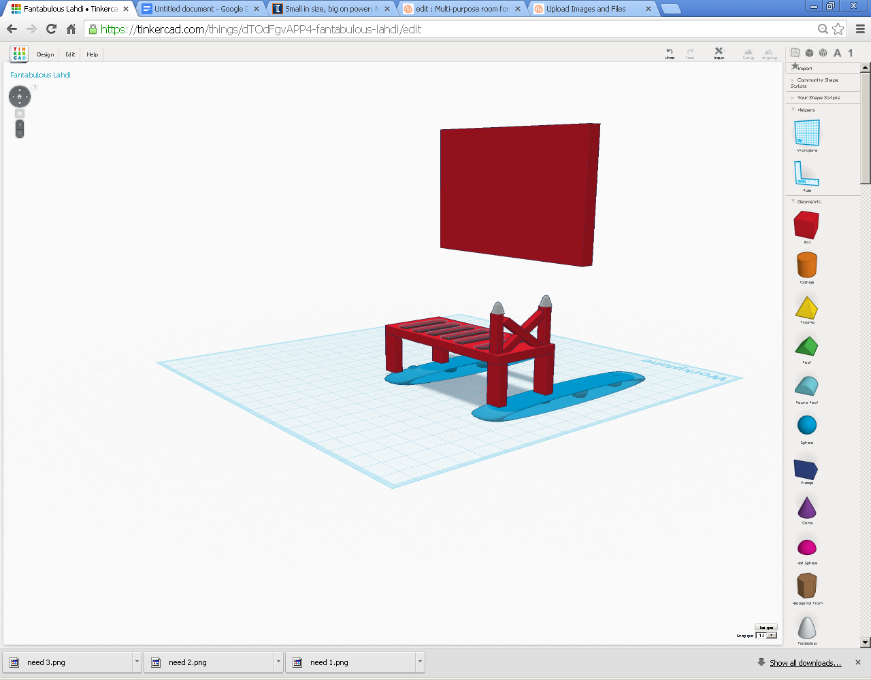Select the letters category A icon
The height and width of the screenshot is (680, 871).
coord(837,53)
